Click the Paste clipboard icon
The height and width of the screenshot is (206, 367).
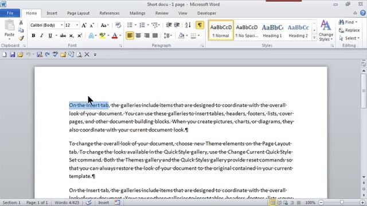(9, 26)
